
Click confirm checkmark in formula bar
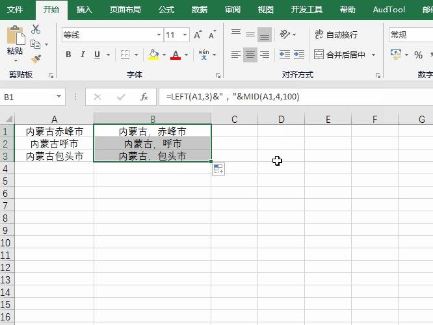121,97
